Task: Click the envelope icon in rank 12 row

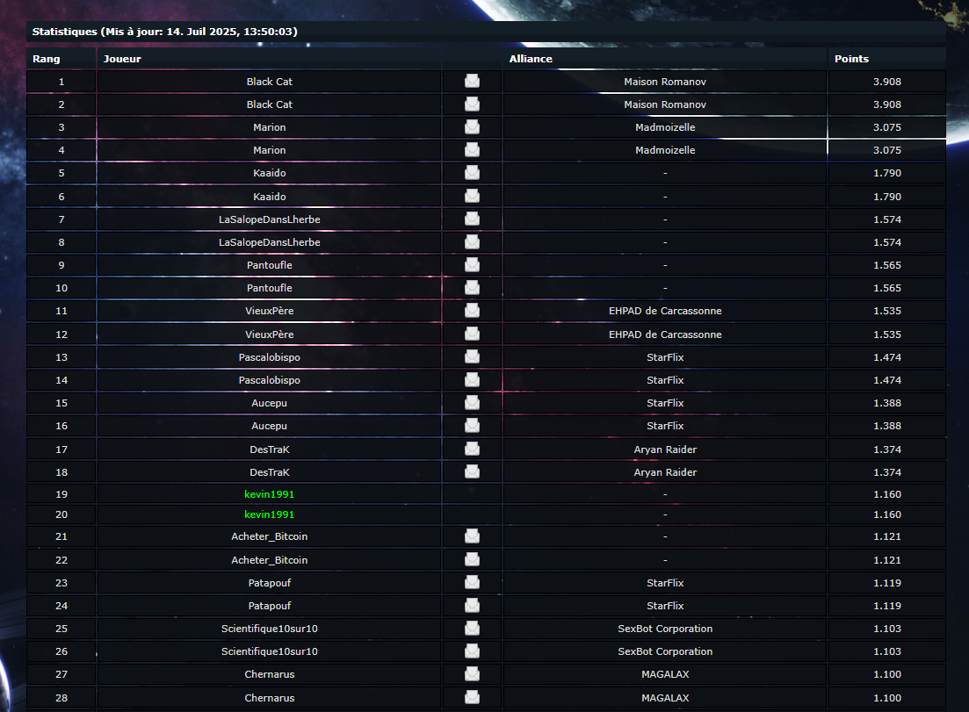Action: click(x=472, y=334)
